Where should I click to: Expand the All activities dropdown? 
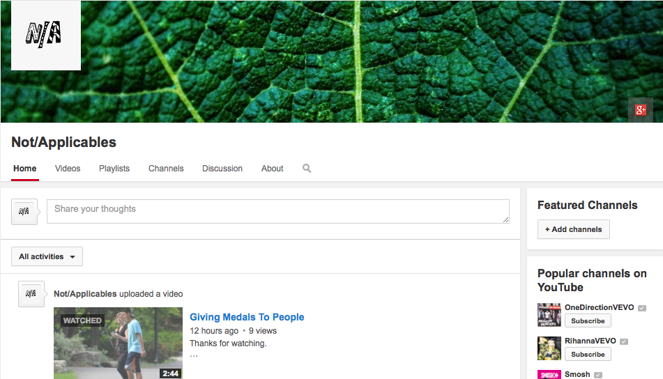click(x=47, y=256)
